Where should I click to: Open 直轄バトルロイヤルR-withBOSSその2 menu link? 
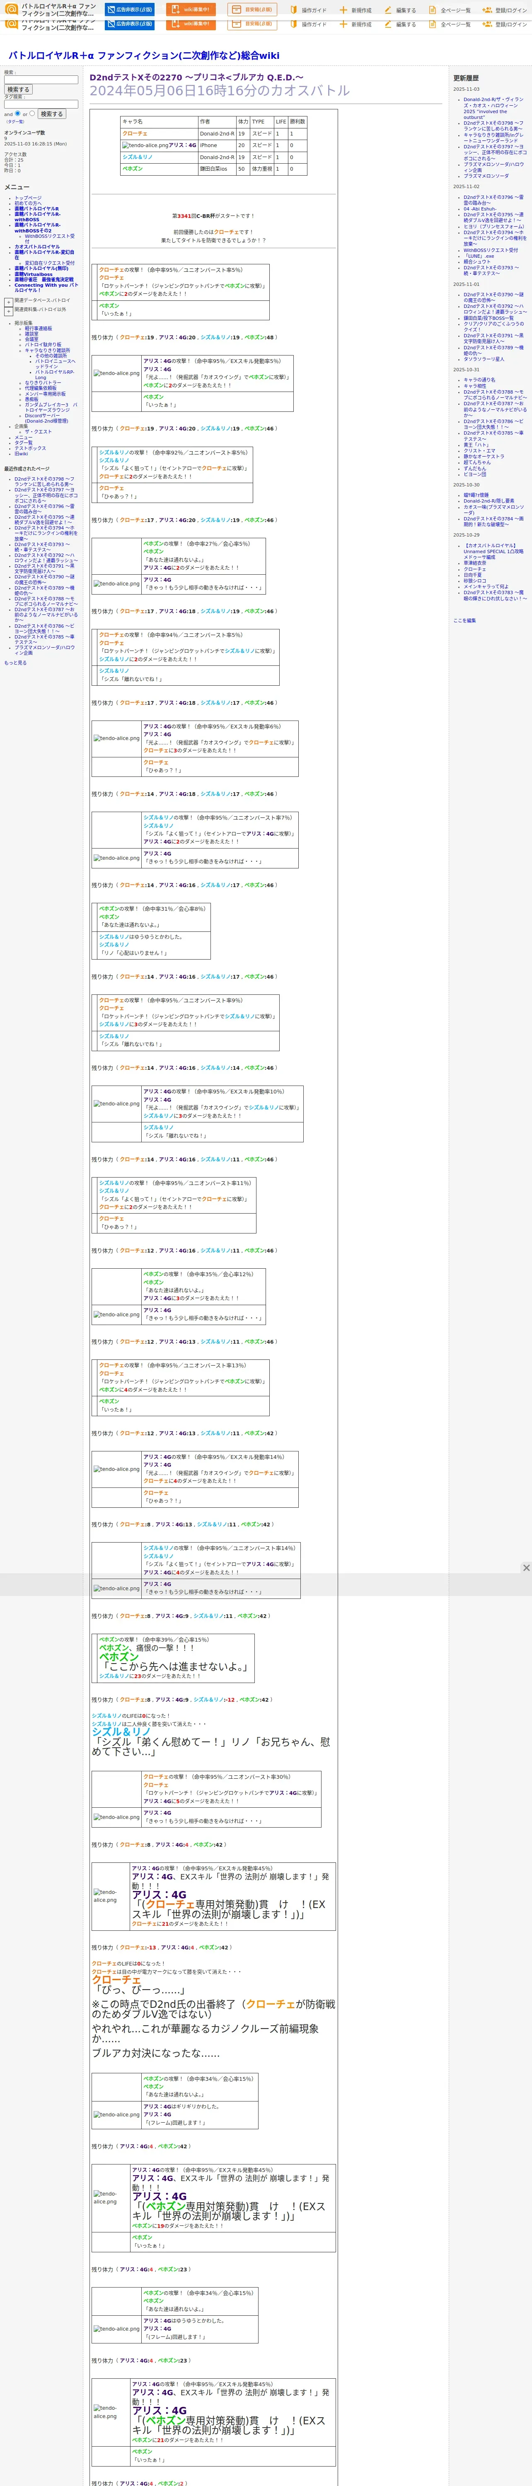[37, 228]
